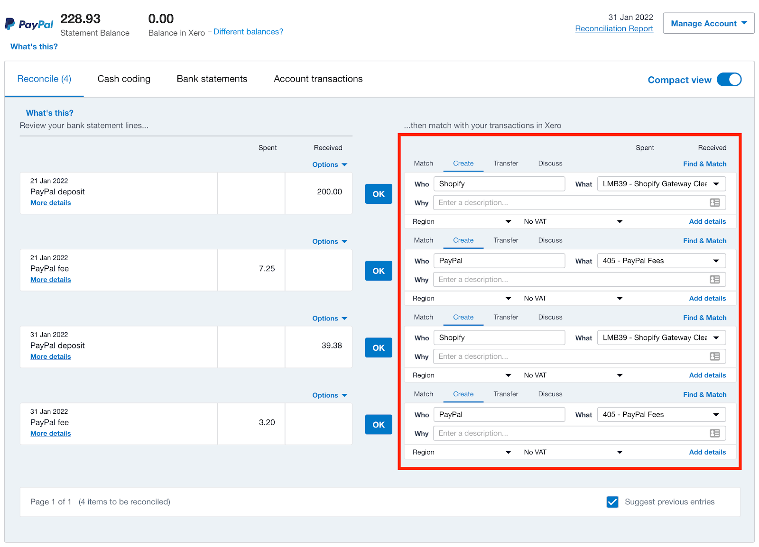This screenshot has width=759, height=547.
Task: Click the contact card icon in the bottom Why field
Action: (714, 433)
